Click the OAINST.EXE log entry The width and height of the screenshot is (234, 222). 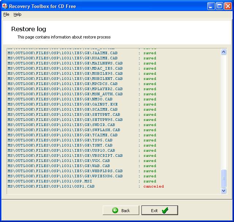pos(63,104)
